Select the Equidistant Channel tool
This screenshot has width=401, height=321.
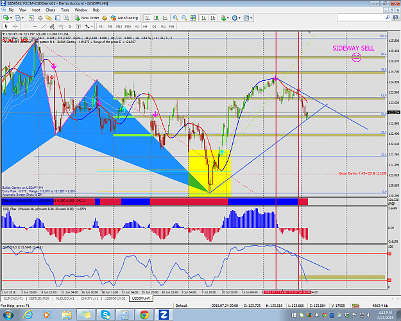(x=52, y=26)
